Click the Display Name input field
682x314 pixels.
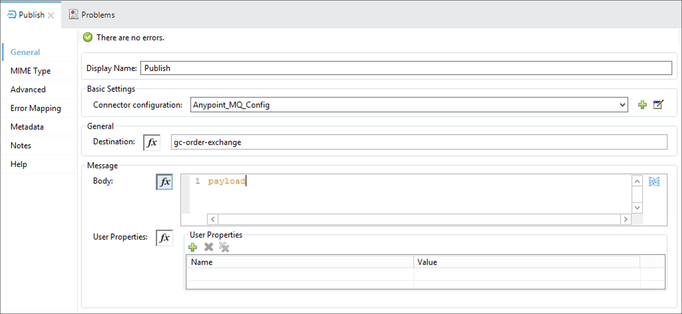406,68
